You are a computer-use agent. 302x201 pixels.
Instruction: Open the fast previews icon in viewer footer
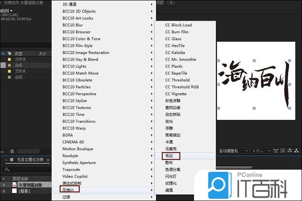coord(283,151)
